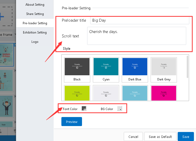Image resolution: width=196 pixels, height=141 pixels.
Task: Open the Logo settings tab
Action: click(35, 42)
